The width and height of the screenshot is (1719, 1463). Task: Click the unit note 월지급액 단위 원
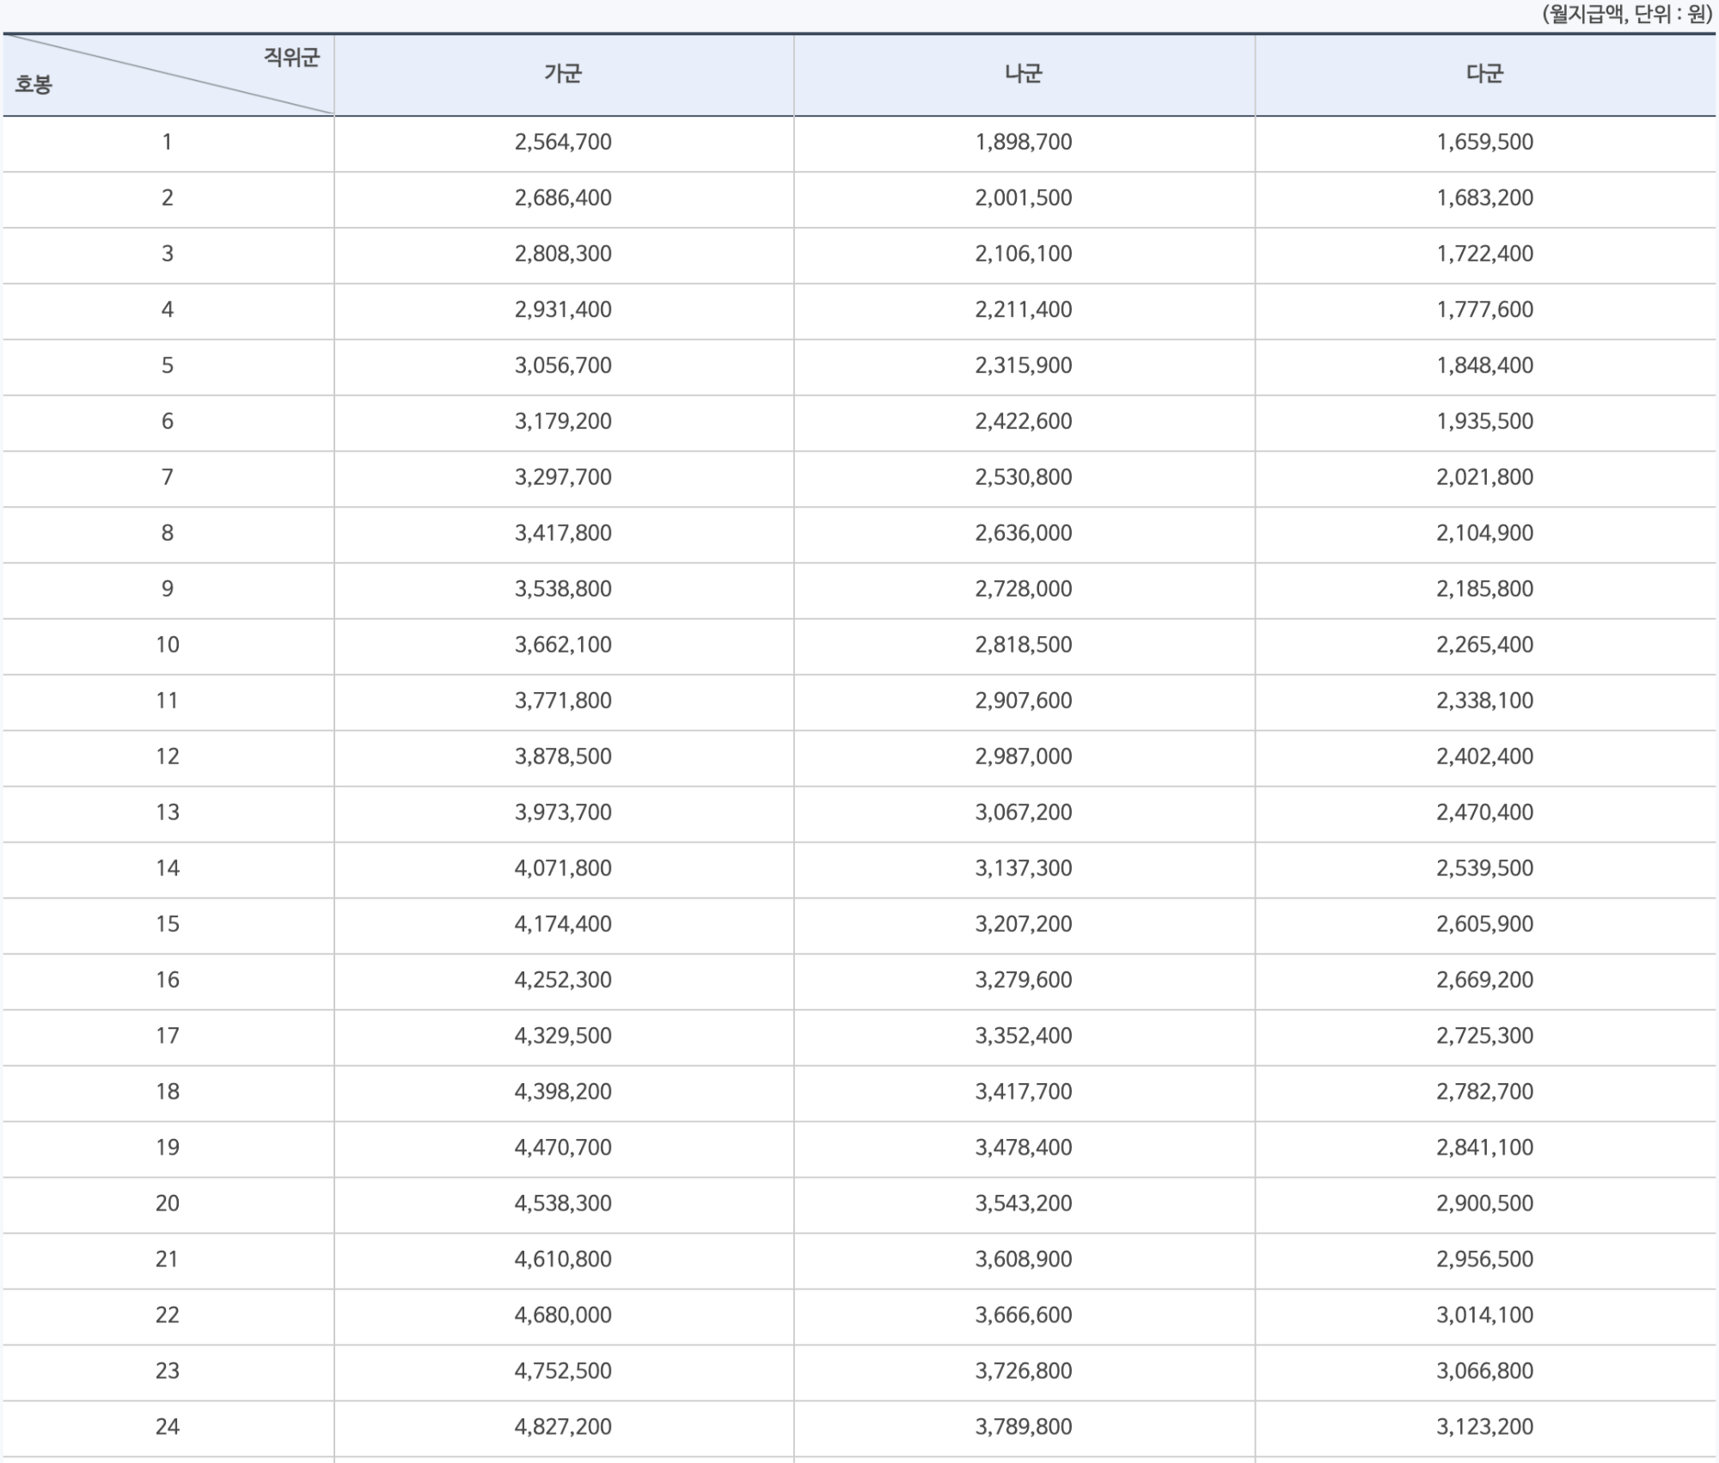[1627, 15]
